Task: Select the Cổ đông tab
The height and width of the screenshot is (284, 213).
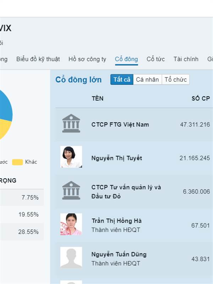Action: pos(126,59)
